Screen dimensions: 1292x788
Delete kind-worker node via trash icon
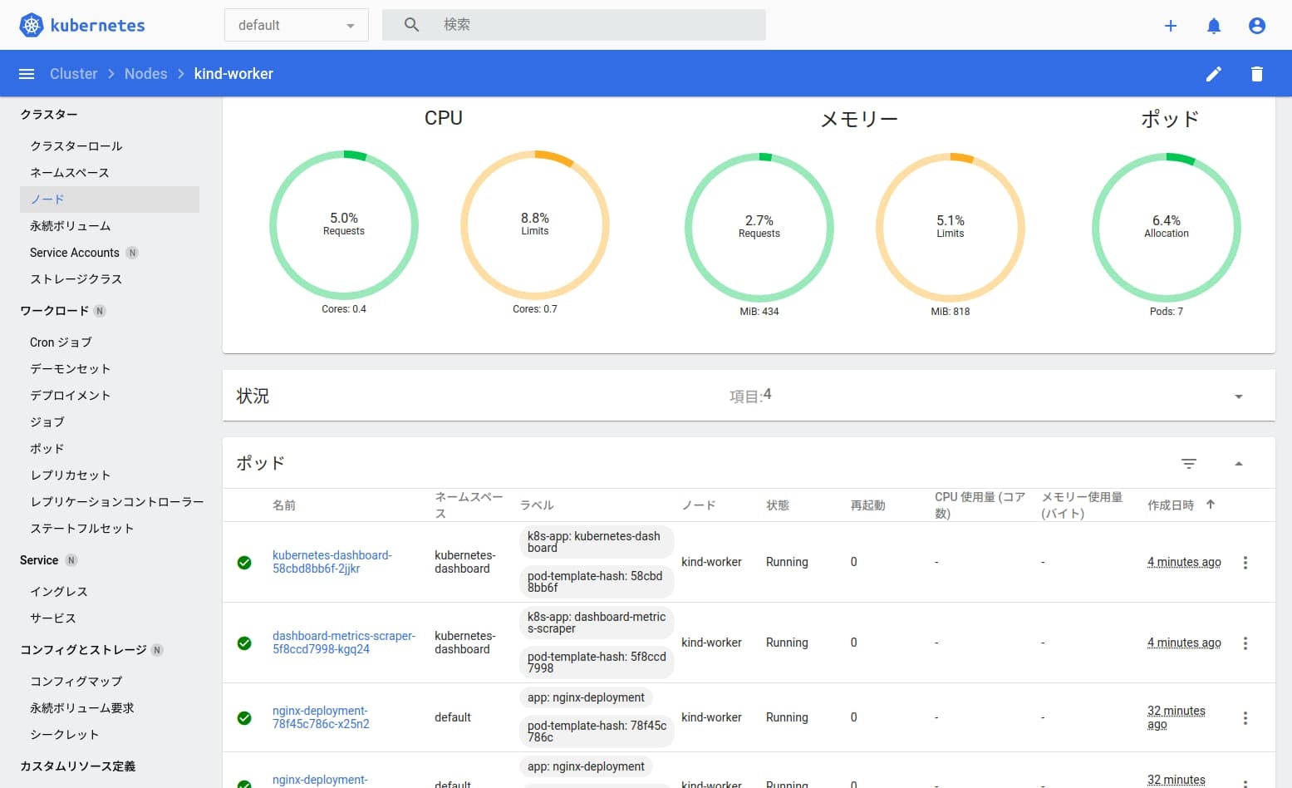click(1256, 73)
